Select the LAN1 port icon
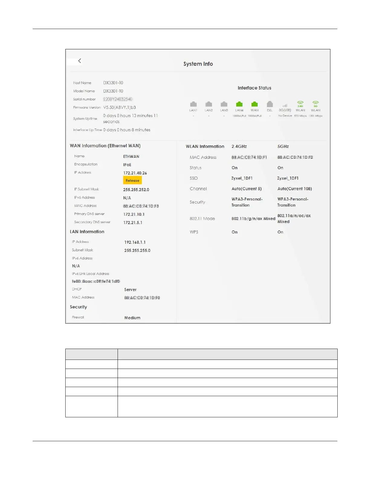The image size is (370, 479). [193, 104]
